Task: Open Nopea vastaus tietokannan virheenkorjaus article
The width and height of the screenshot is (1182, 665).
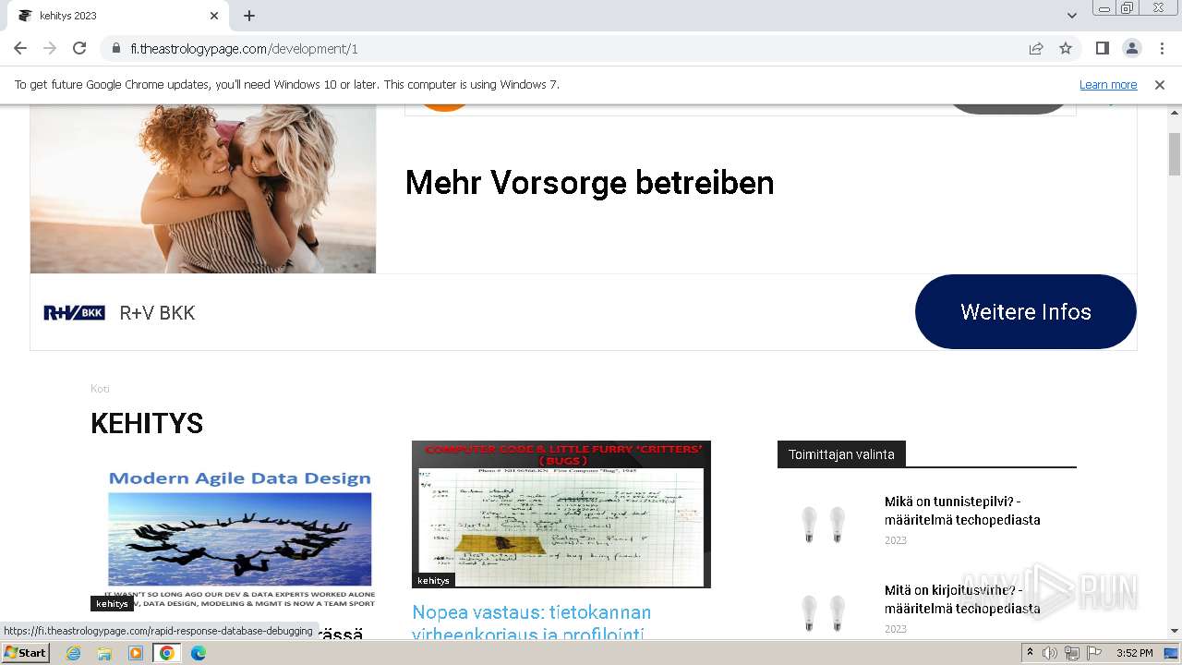Action: 532,623
